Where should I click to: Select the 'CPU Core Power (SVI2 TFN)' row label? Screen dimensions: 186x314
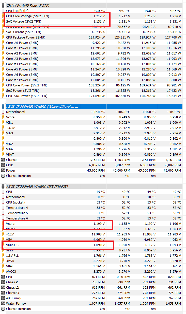click(x=27, y=85)
